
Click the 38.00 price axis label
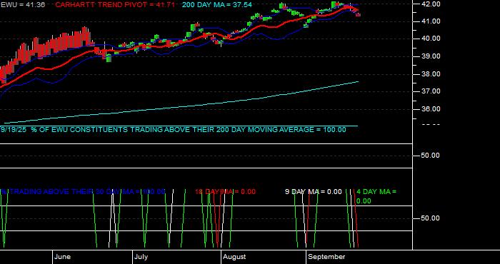click(x=431, y=74)
